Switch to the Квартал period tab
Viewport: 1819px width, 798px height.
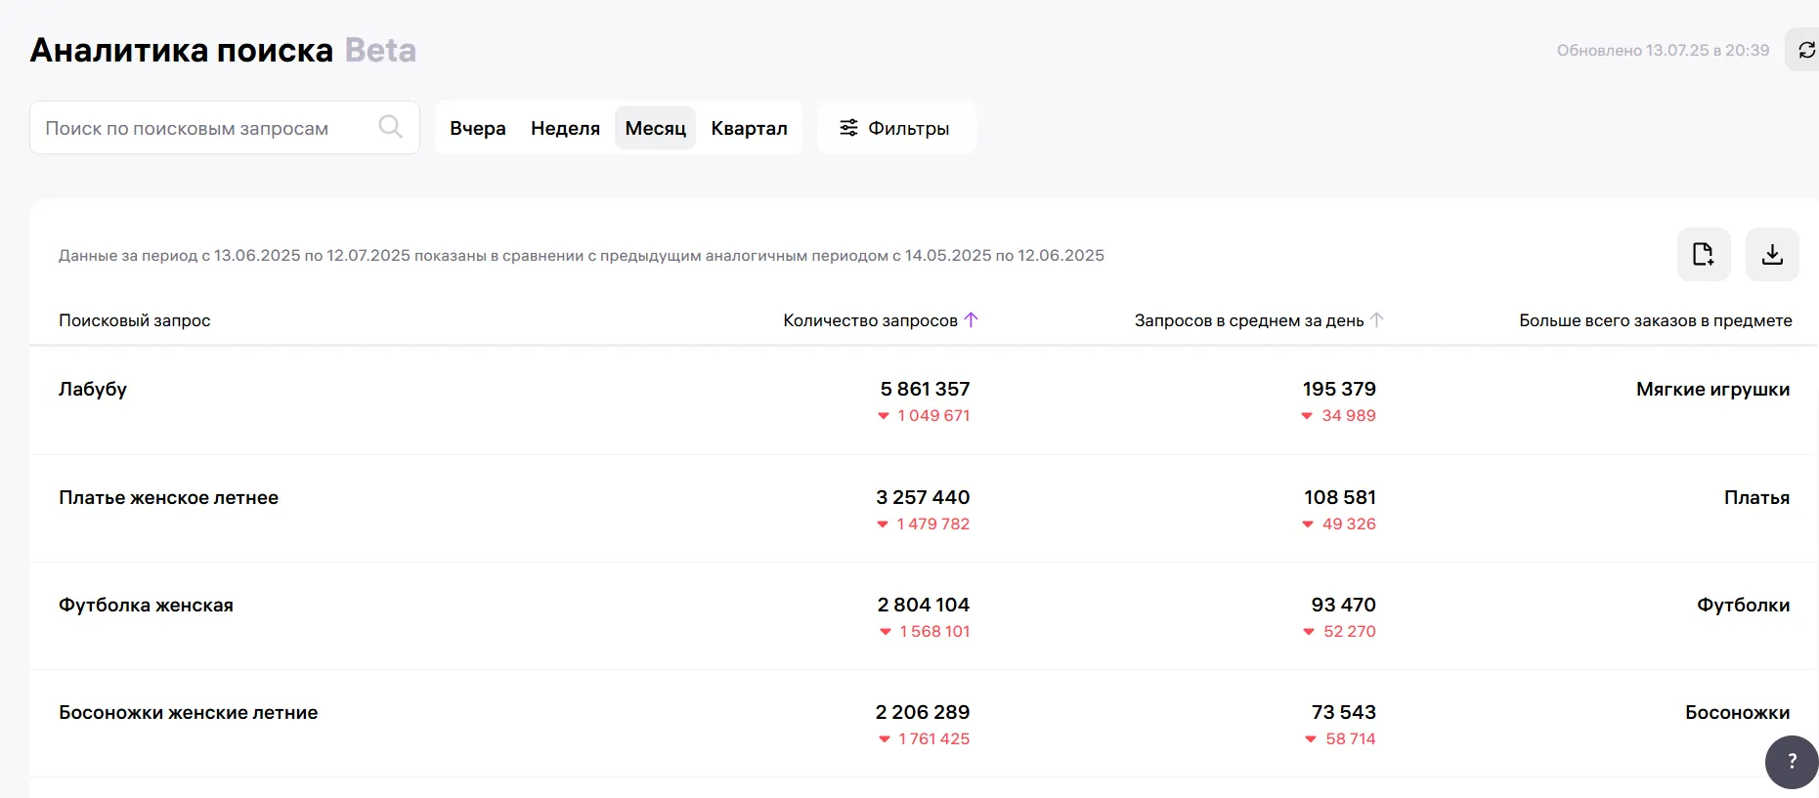pyautogui.click(x=749, y=128)
